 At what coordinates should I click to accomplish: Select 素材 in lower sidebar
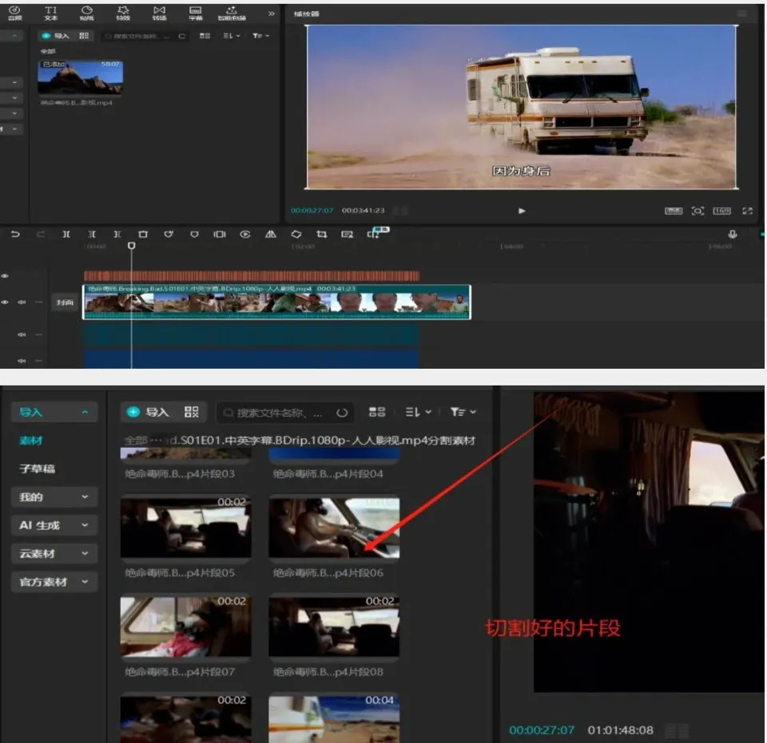[31, 441]
